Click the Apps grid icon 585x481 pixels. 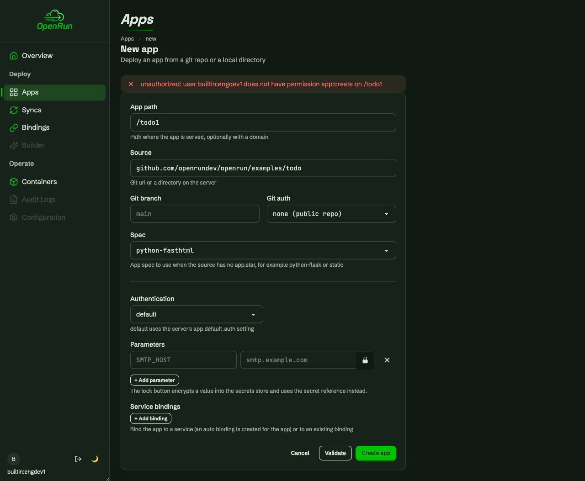(x=14, y=92)
